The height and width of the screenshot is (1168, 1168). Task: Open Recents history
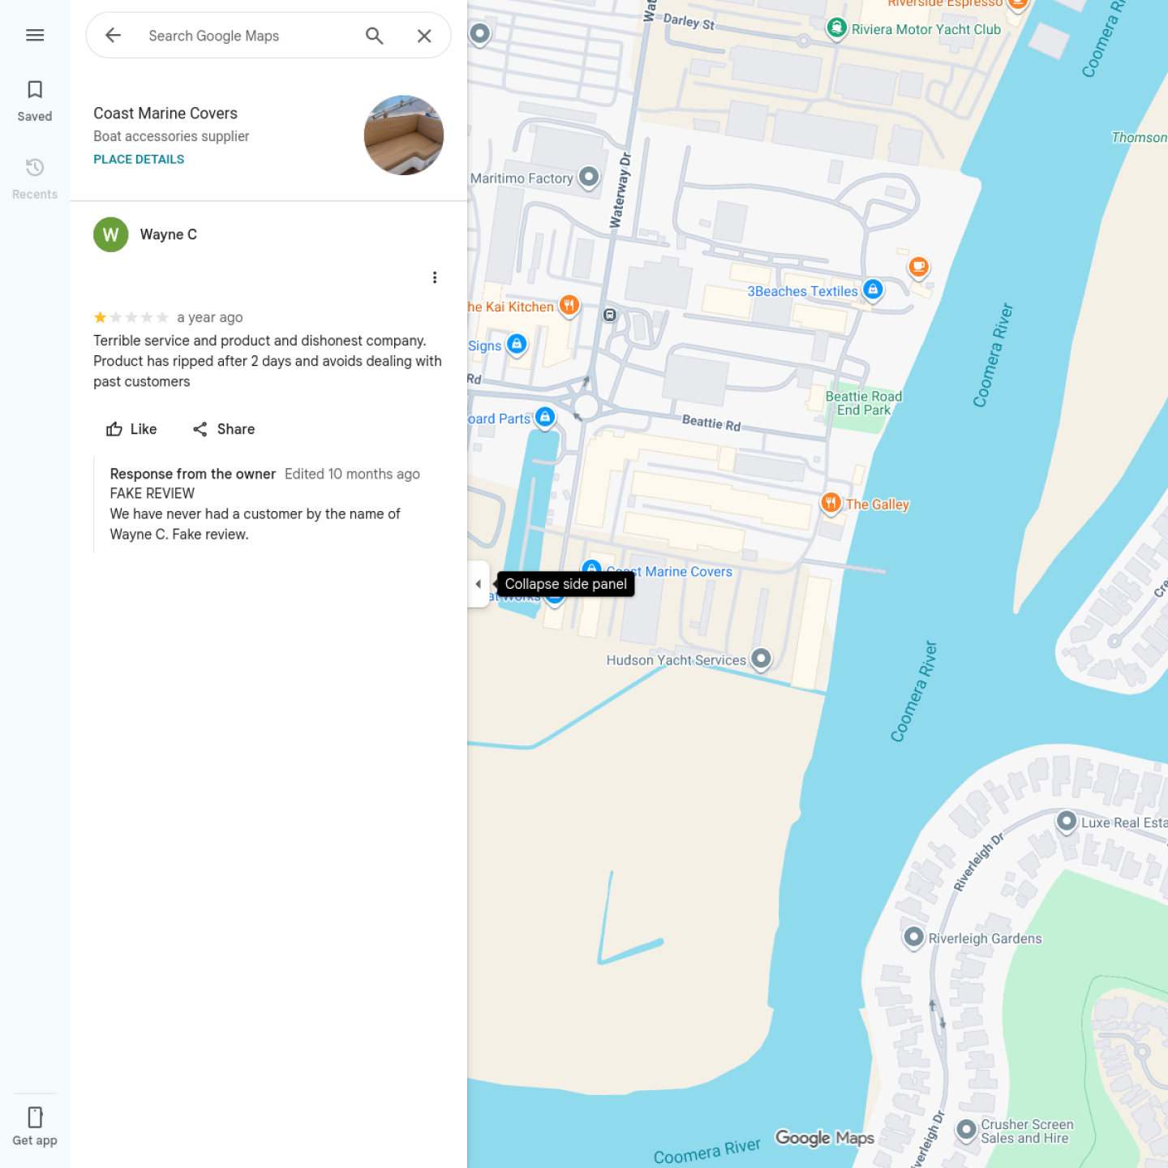point(35,178)
